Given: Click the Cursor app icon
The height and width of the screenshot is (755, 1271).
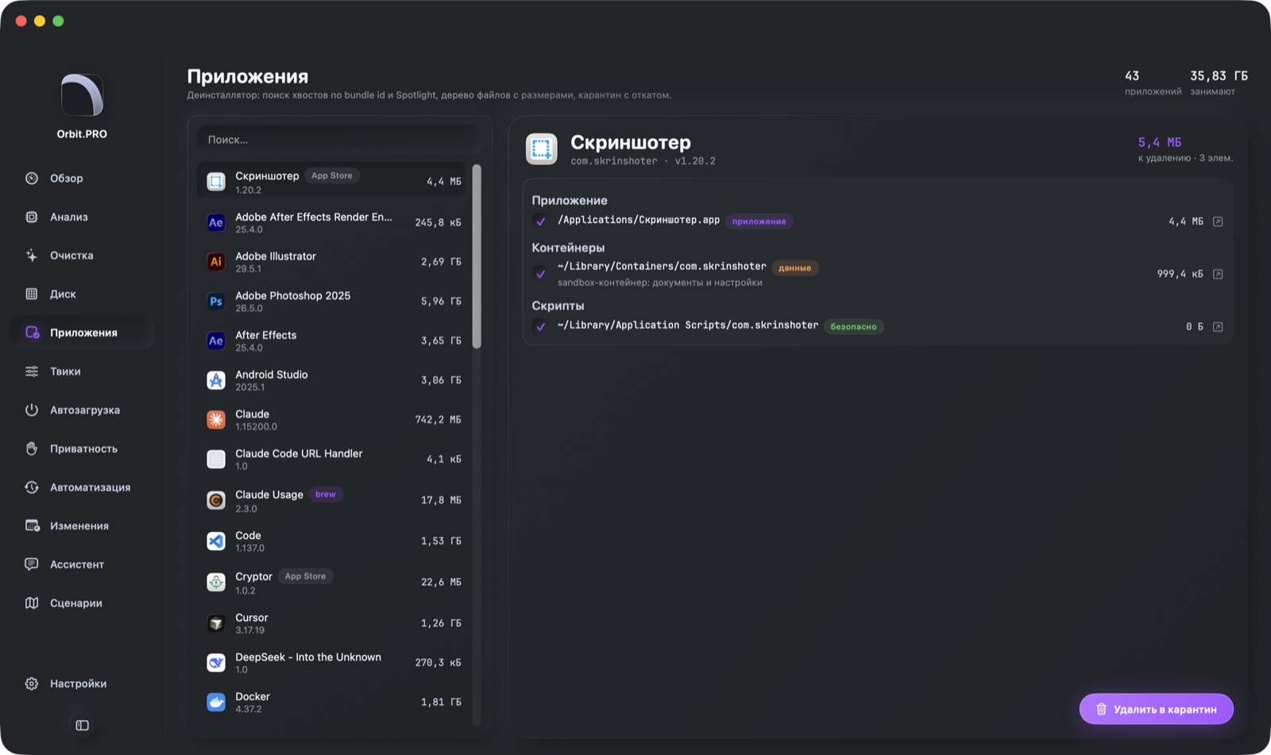Looking at the screenshot, I should (216, 623).
